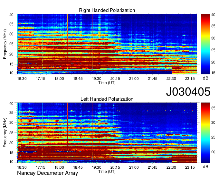The width and height of the screenshot is (219, 177).
Task: Click 17:15 time tick under left-handed plot
Action: (x=41, y=167)
